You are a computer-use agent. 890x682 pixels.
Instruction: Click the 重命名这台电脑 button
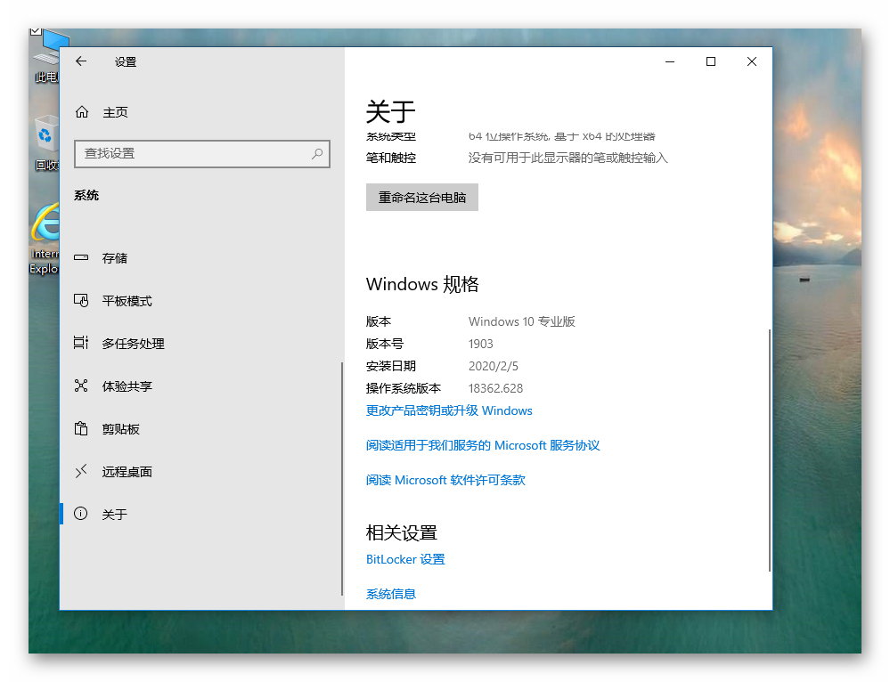(422, 198)
